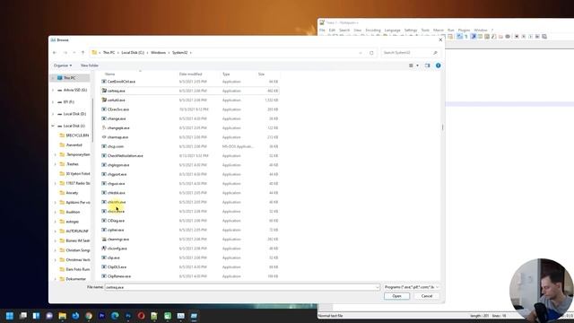Click the Open button
The image size is (574, 323).
coord(396,296)
